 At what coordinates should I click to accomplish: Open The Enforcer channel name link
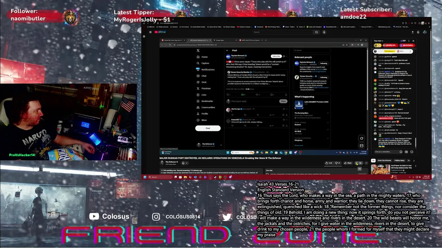point(171,162)
